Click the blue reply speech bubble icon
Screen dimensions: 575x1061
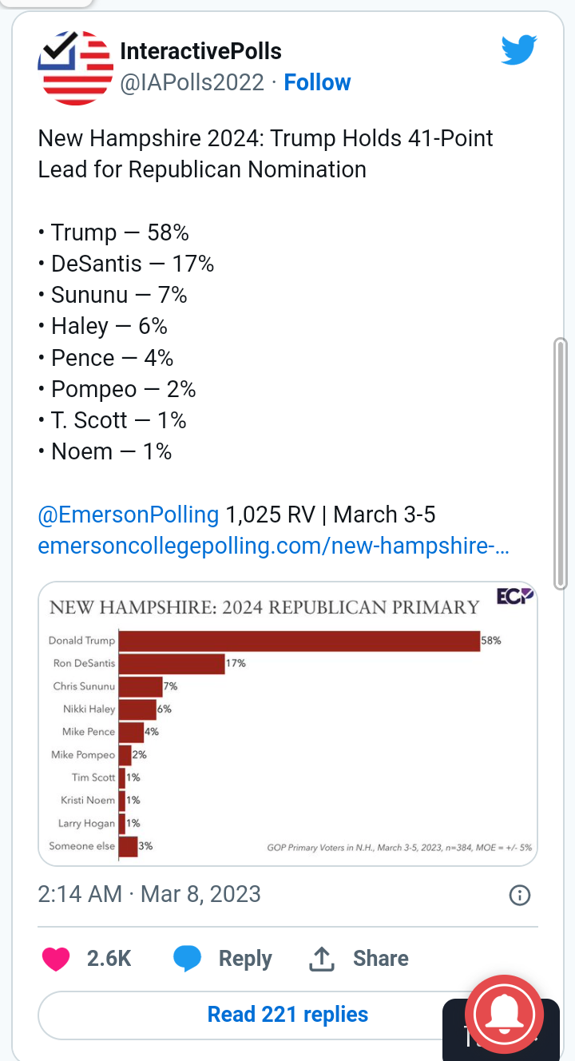188,959
